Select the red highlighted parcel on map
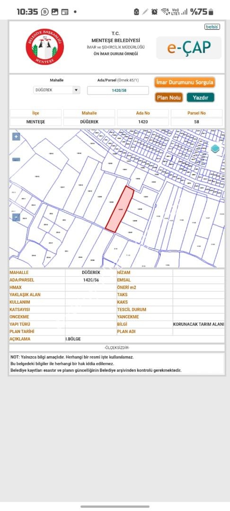 coord(120,210)
